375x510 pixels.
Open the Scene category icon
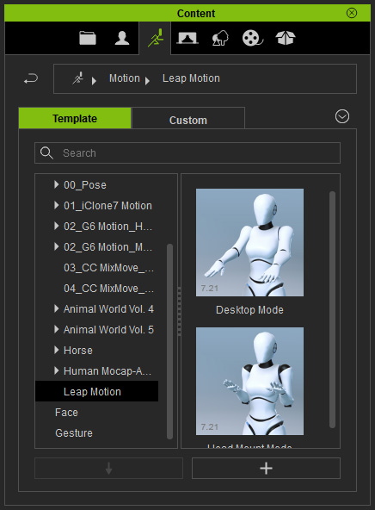tap(187, 38)
